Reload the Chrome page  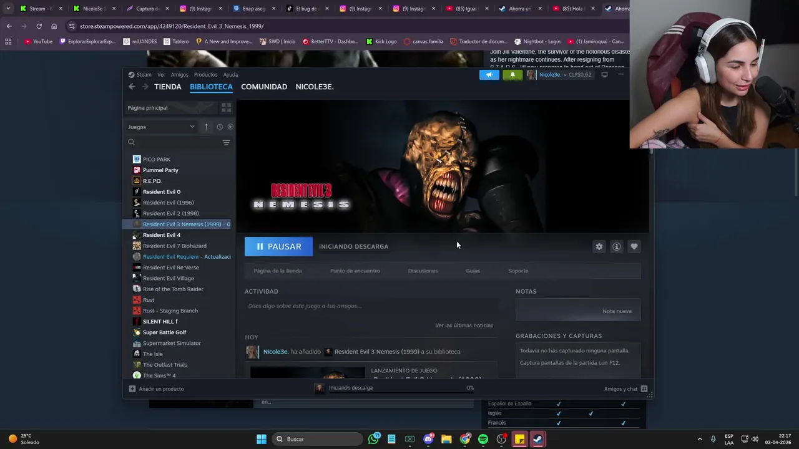39,26
